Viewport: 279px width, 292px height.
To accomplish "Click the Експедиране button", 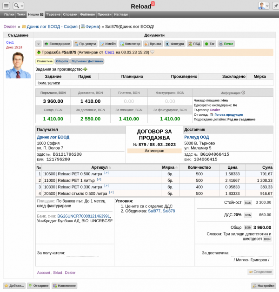I will (57, 44).
